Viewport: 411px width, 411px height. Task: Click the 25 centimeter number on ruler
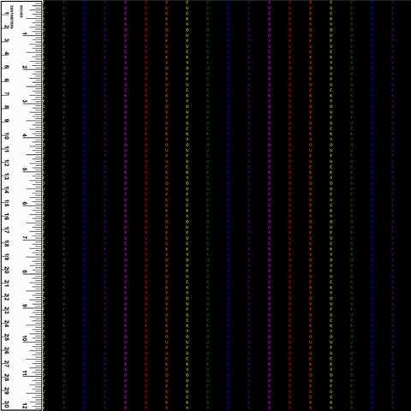6,337
